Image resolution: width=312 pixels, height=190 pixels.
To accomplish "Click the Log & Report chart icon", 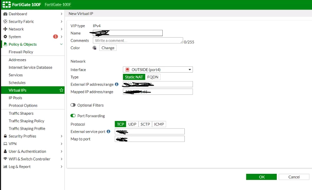I will [x=5, y=167].
